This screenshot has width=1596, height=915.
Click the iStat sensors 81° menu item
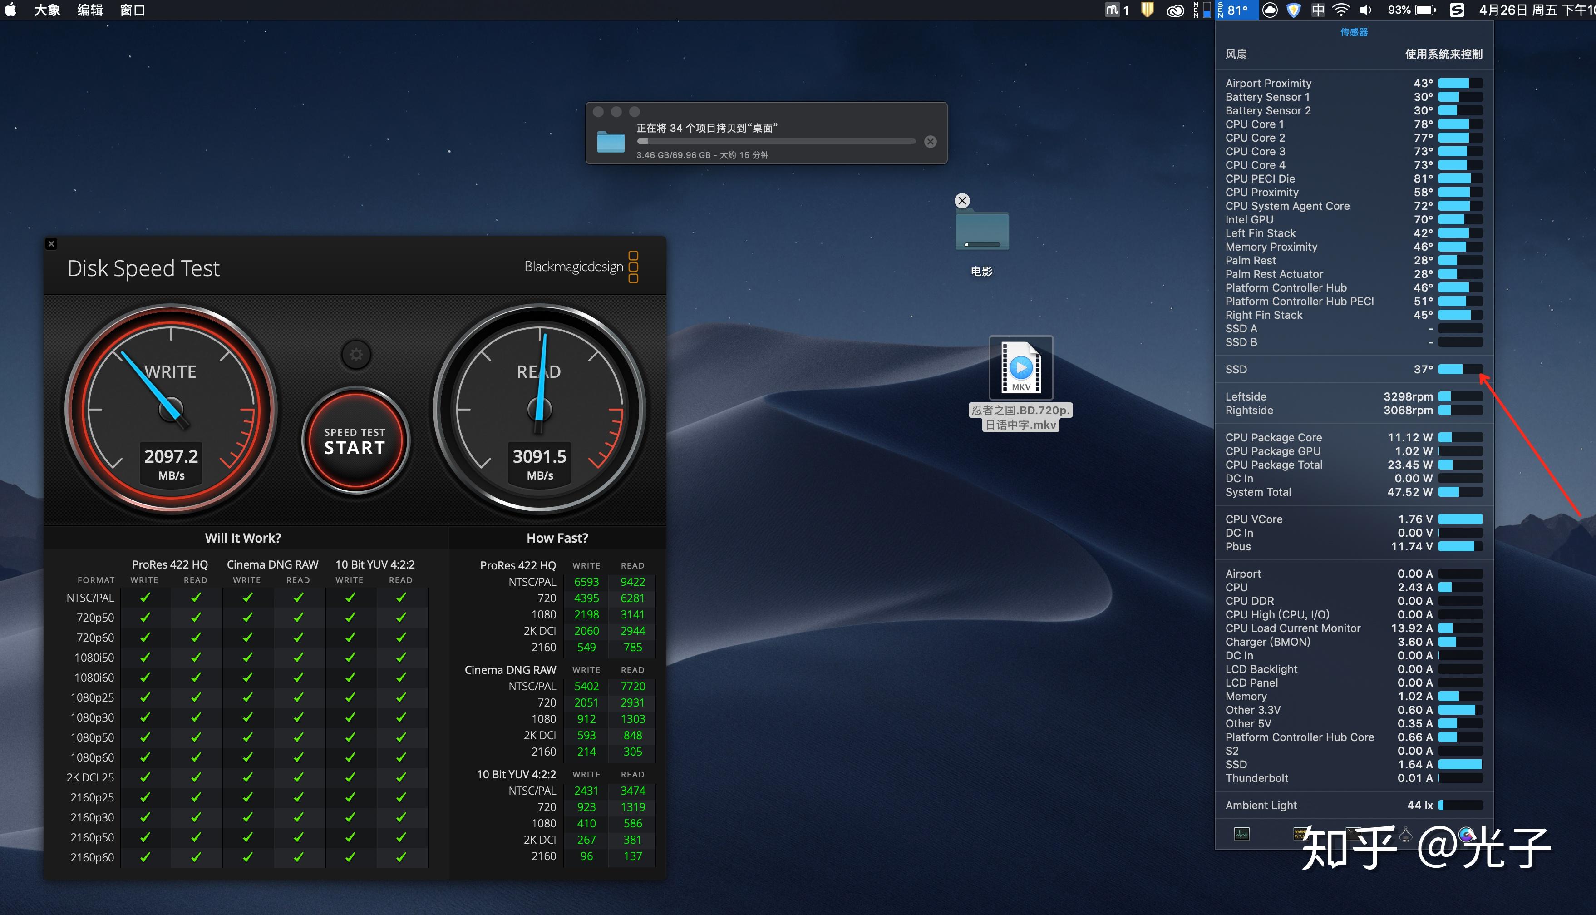click(1237, 10)
